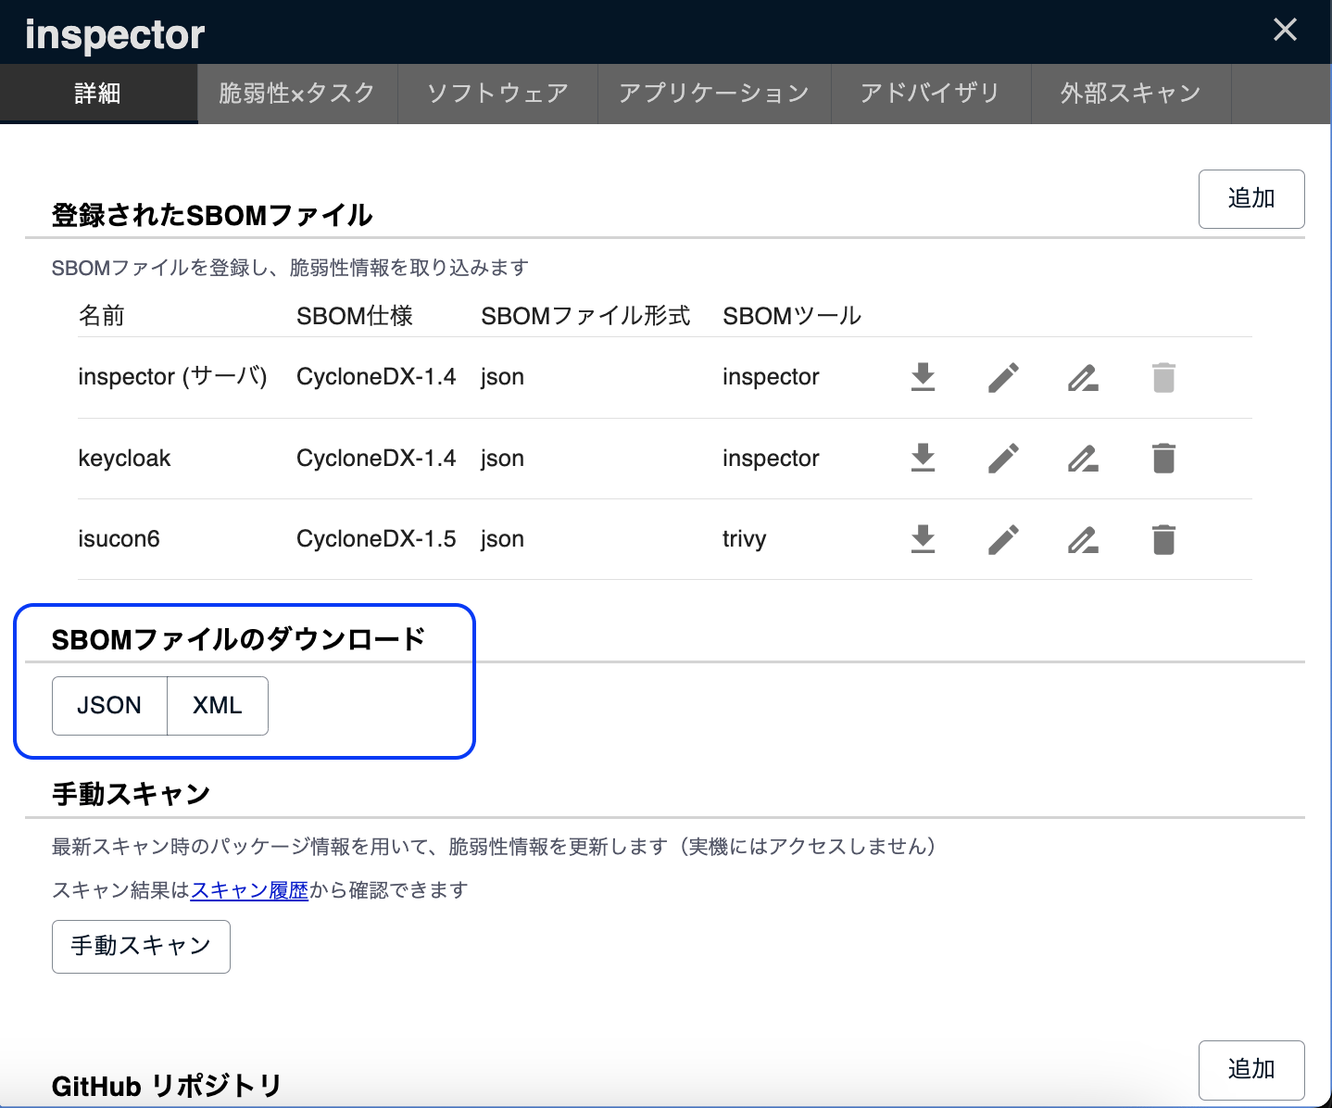This screenshot has height=1108, width=1332.
Task: Click greyed trash icon in inspector (サーバ) row
Action: pyautogui.click(x=1163, y=377)
